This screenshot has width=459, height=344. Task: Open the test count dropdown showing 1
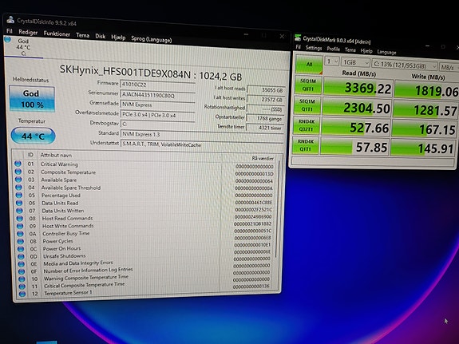tap(332, 61)
